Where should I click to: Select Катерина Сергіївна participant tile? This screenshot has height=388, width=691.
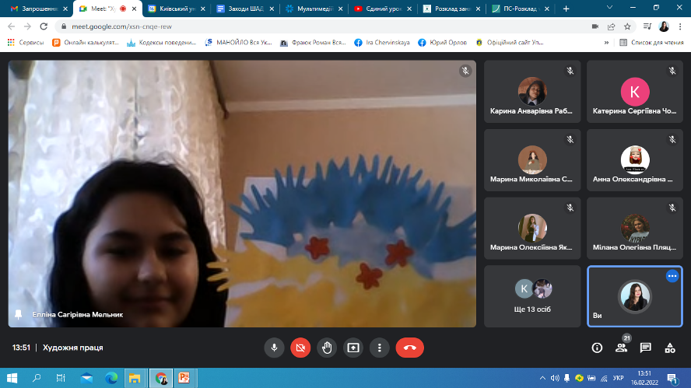coord(635,92)
